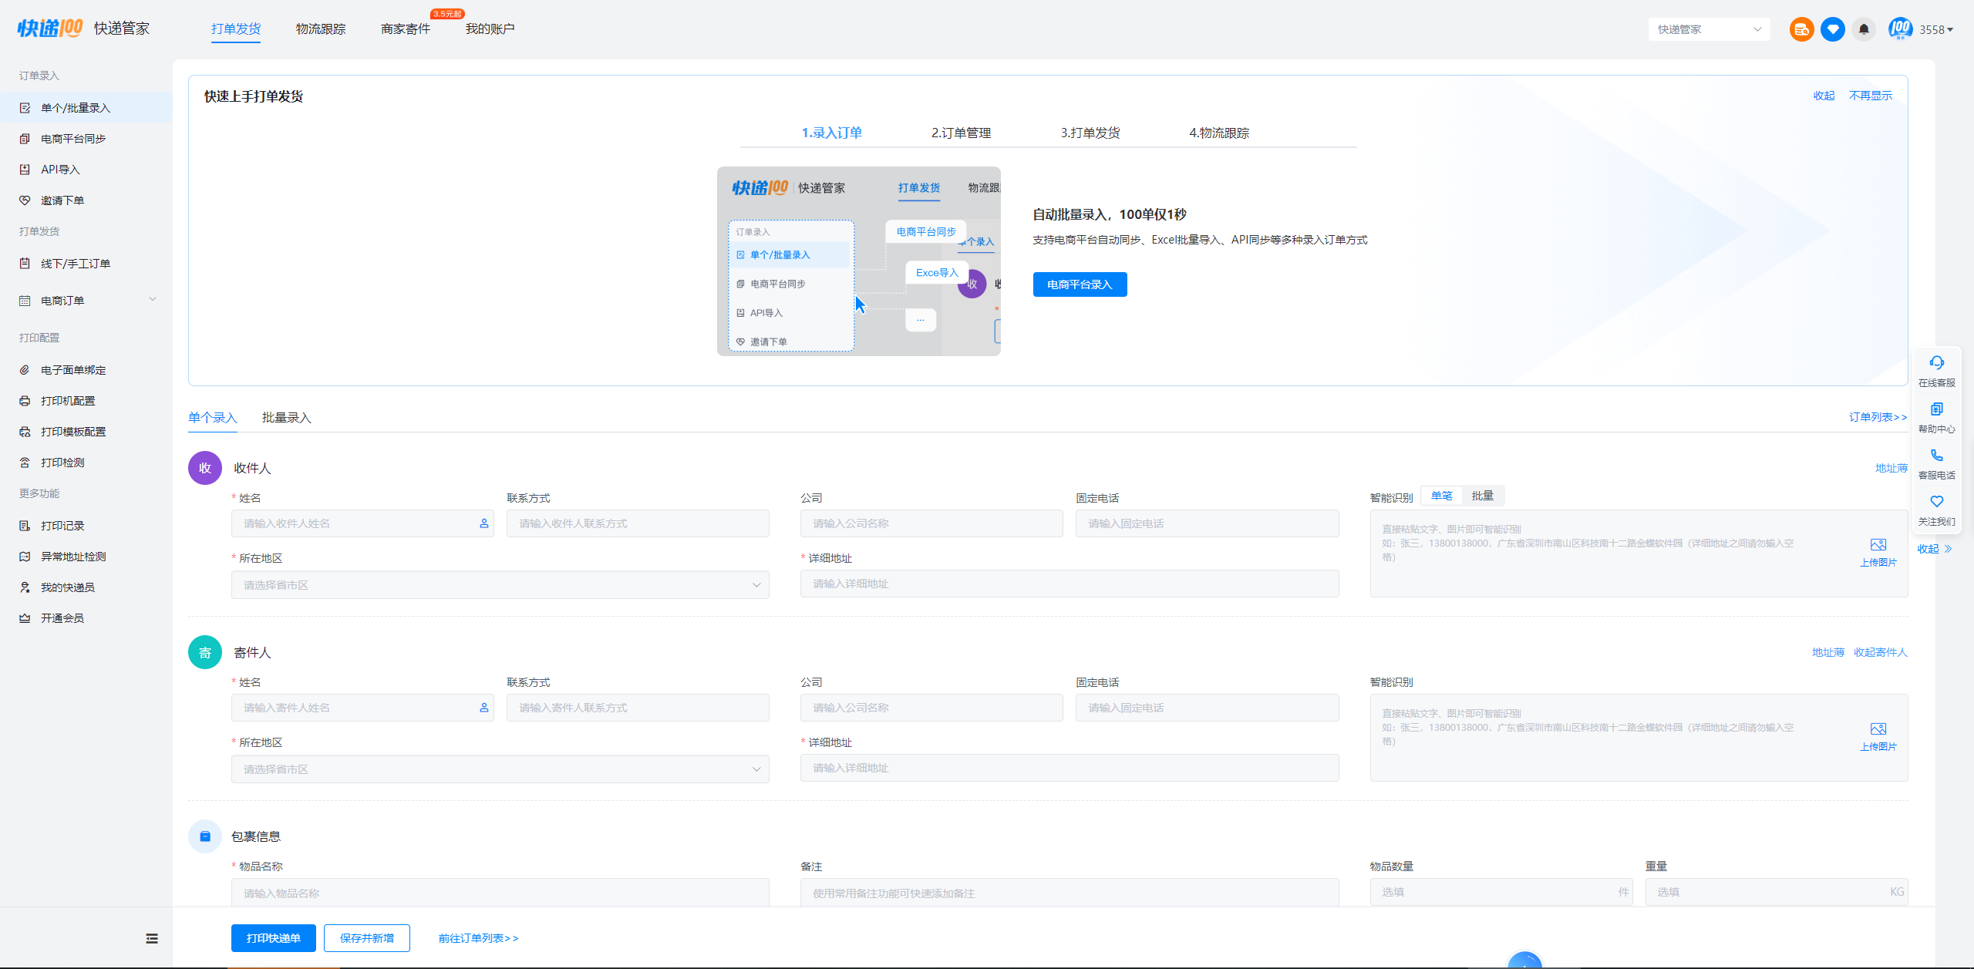Click upload image icon in recipient smart recognition

point(1878,545)
